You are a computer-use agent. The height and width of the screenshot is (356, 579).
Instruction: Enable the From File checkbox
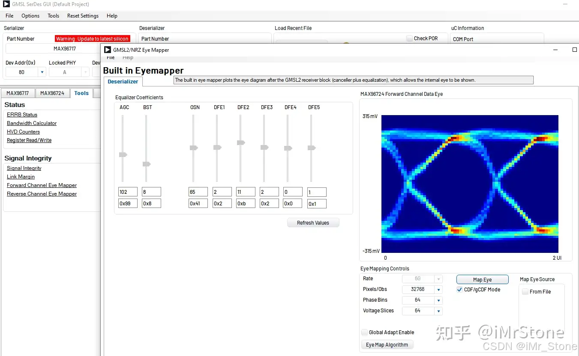coord(525,292)
